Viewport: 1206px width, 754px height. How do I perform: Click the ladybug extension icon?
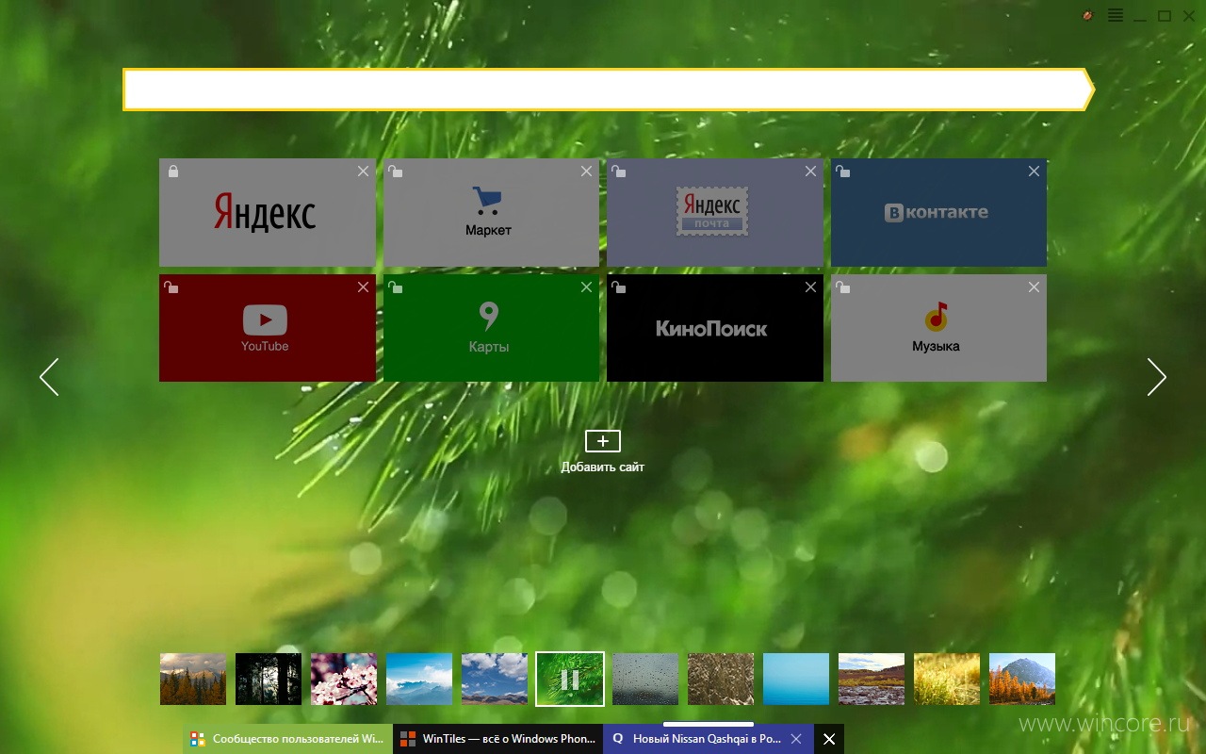point(1089,15)
